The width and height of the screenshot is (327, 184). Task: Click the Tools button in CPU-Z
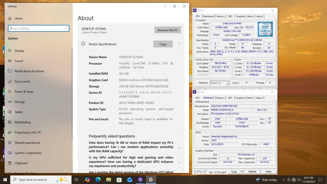coord(234,172)
